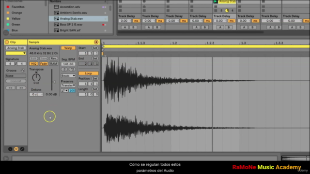Toggle the orange Sample box button at bottom
310x174 pixels.
click(x=16, y=149)
